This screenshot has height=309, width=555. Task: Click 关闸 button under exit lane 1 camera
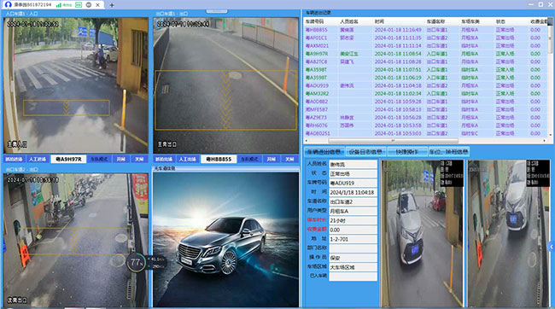click(x=289, y=160)
